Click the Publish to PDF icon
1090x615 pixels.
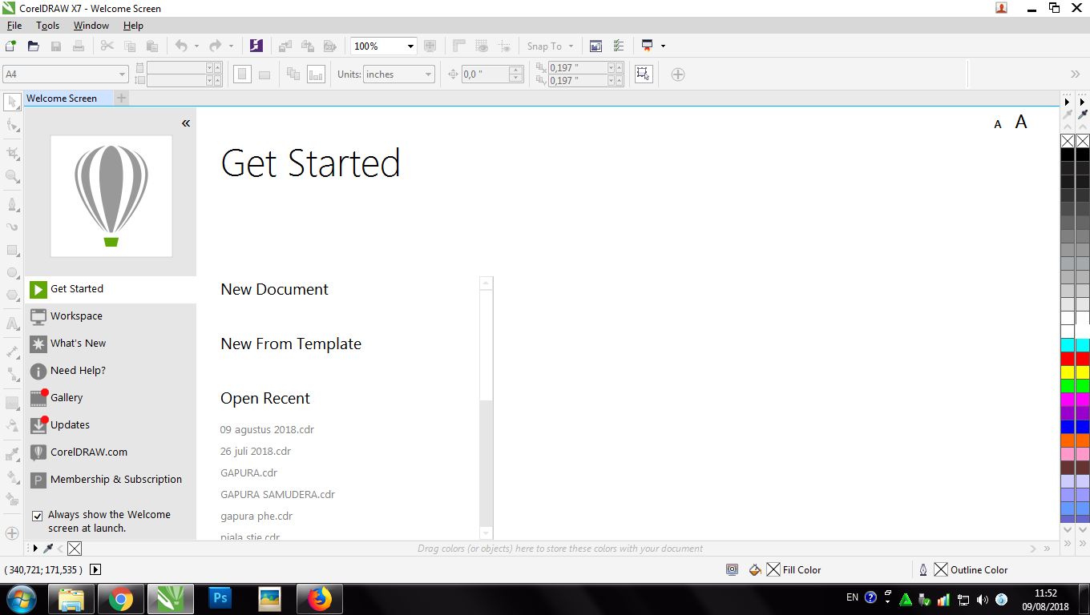(330, 46)
